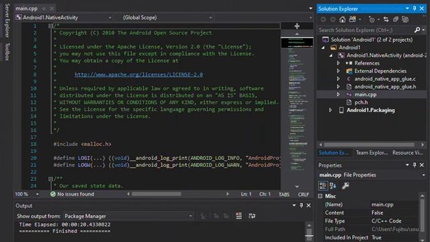Click the split editor plus icon above scrollbar
430x242 pixels.
(297, 26)
